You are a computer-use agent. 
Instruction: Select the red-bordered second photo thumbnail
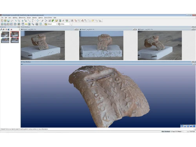click(15, 34)
